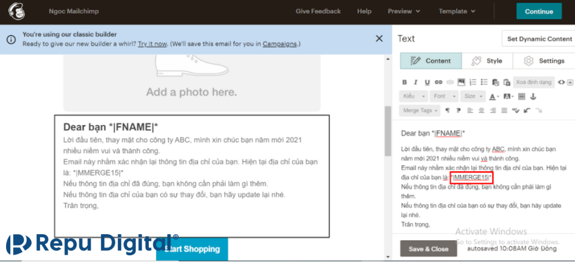Open the Preview menu
This screenshot has width=575, height=262.
[404, 11]
